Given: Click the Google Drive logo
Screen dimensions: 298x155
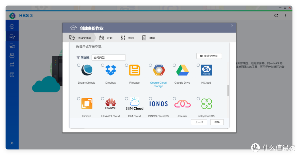Looking at the screenshot, I should coord(182,70).
